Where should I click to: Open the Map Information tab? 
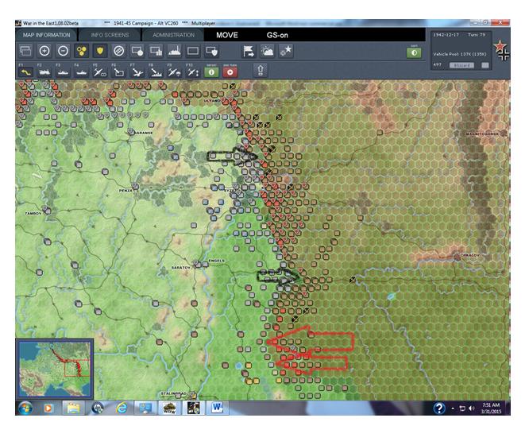[x=47, y=35]
